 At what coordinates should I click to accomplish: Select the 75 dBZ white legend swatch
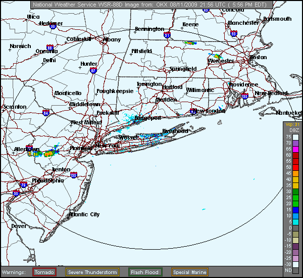[x=295, y=137]
